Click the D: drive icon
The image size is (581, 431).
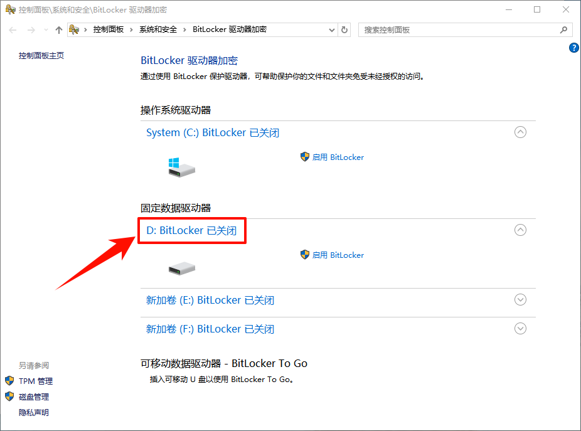click(181, 269)
